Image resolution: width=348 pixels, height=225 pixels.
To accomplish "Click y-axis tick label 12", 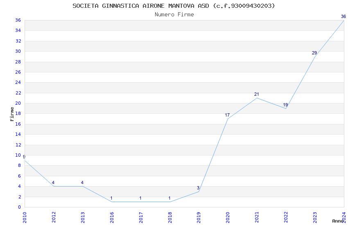I will coord(18,145).
